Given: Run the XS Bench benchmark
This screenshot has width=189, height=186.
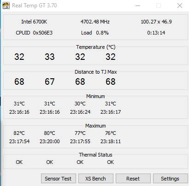Looking at the screenshot, I should click(x=96, y=179).
